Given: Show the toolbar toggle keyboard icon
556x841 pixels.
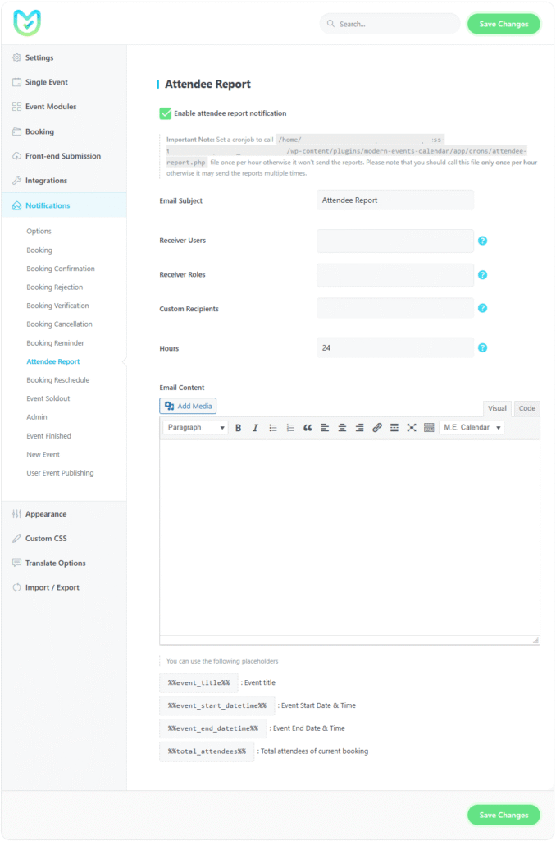Looking at the screenshot, I should (429, 428).
